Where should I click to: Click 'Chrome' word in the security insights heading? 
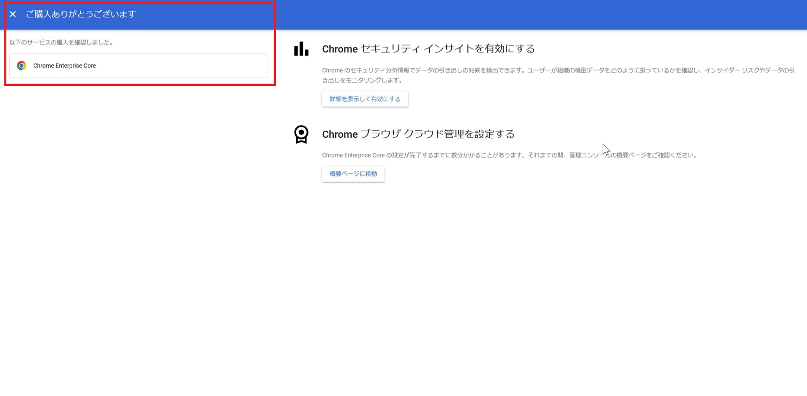(x=340, y=49)
